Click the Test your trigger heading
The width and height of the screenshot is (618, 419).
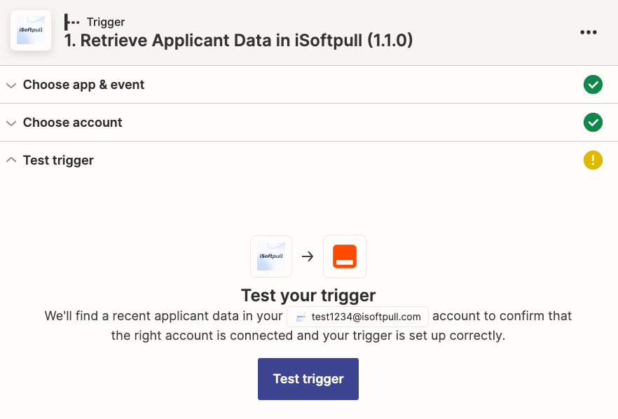click(308, 296)
